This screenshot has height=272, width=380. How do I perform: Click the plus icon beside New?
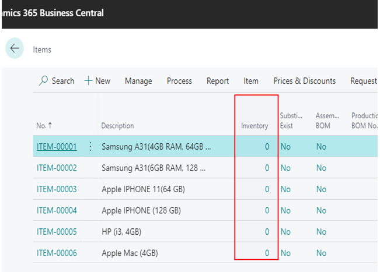(88, 81)
